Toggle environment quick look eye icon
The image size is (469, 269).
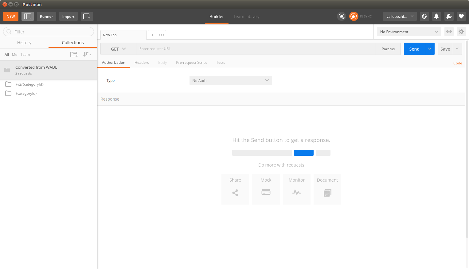pyautogui.click(x=449, y=32)
